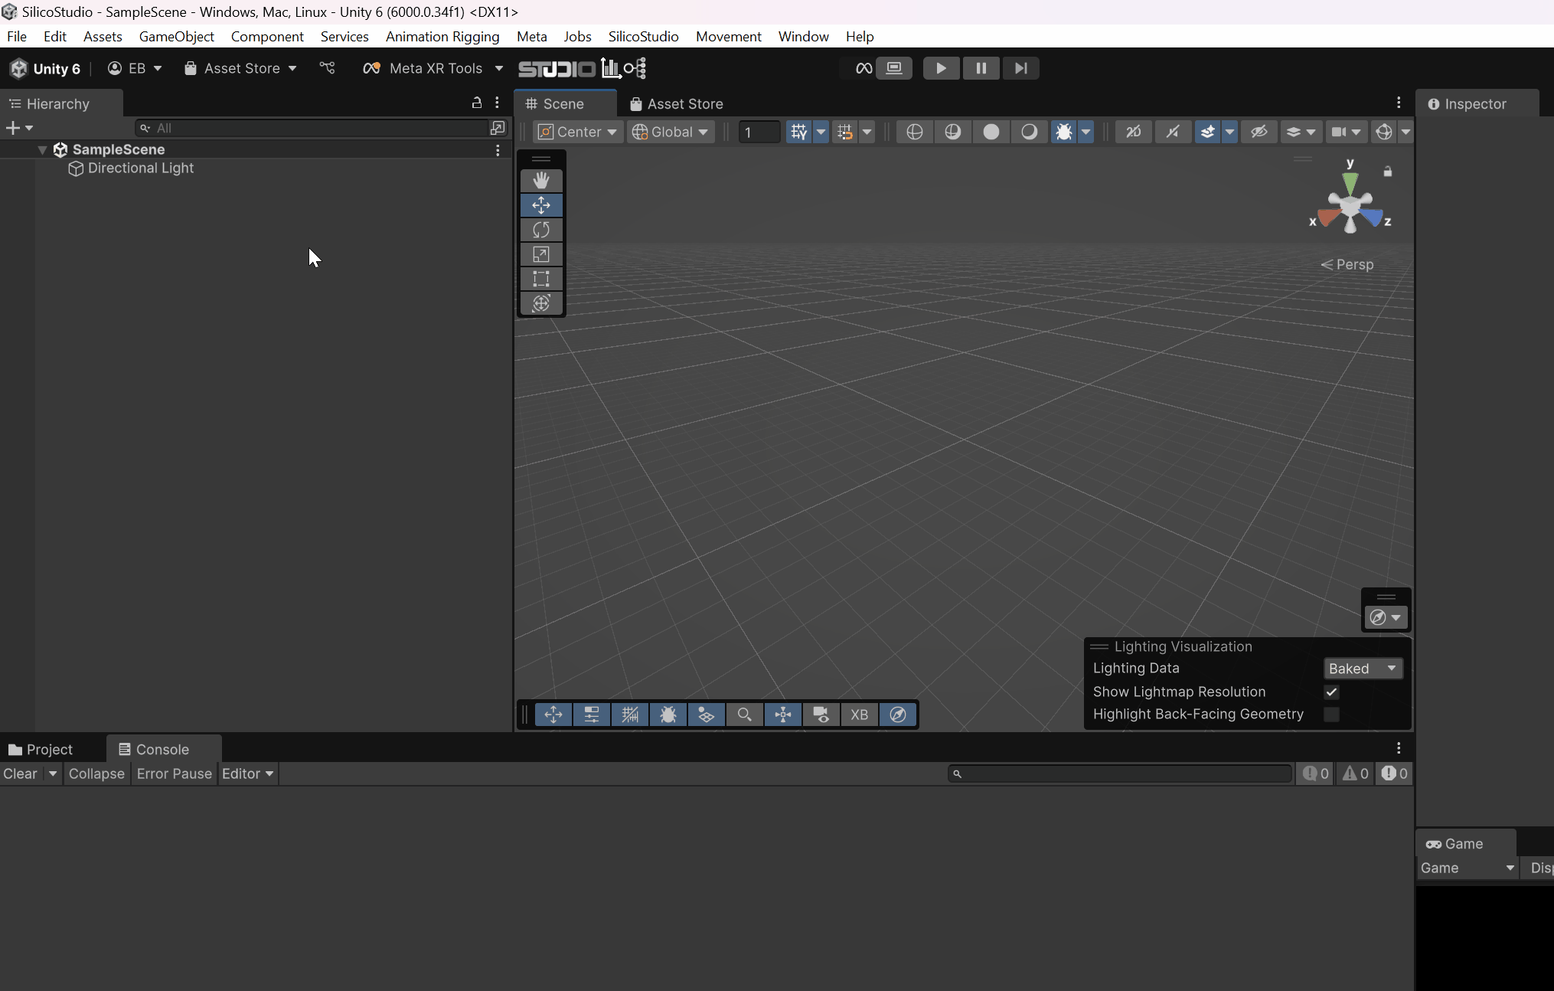Click the Error Pause button
The width and height of the screenshot is (1554, 991).
click(175, 774)
